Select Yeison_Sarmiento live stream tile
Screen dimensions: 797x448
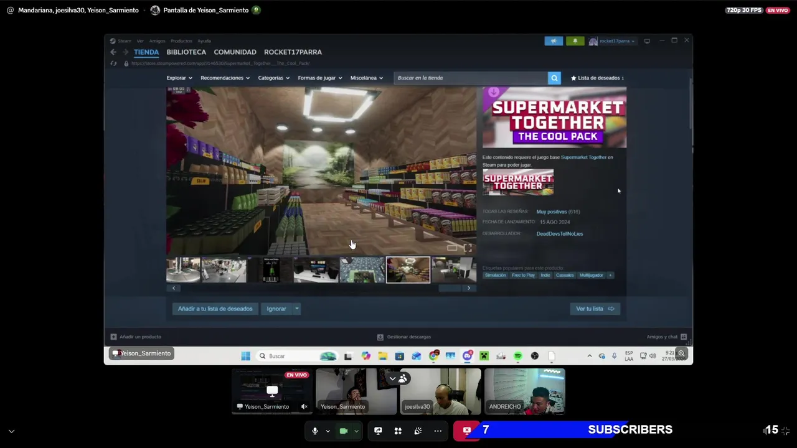click(272, 391)
